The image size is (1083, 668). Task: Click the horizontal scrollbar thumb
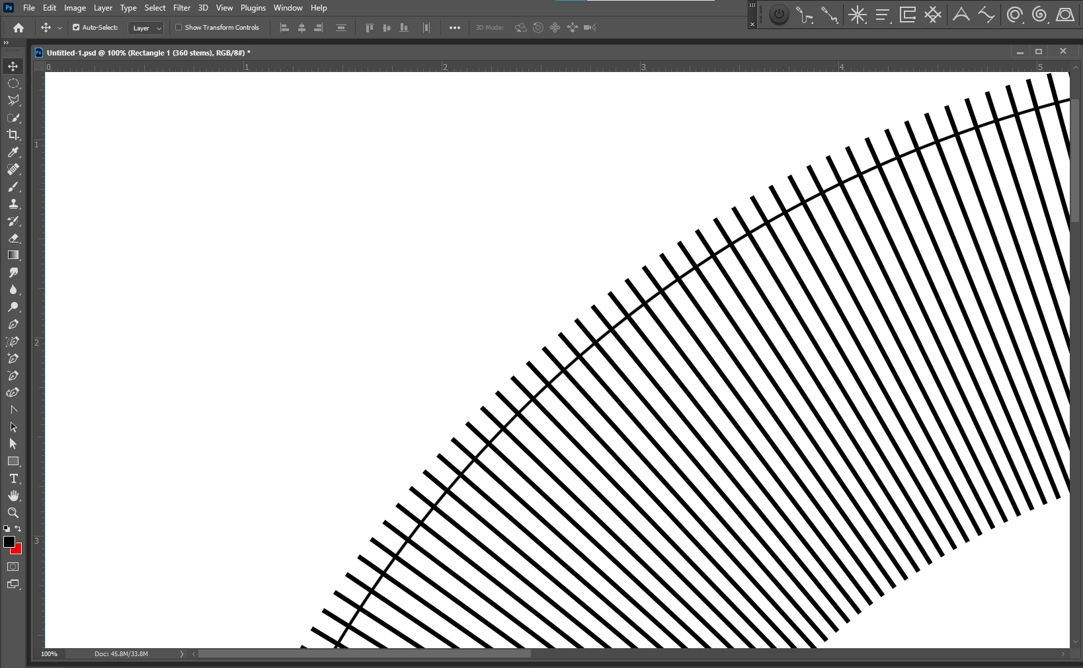coord(364,654)
